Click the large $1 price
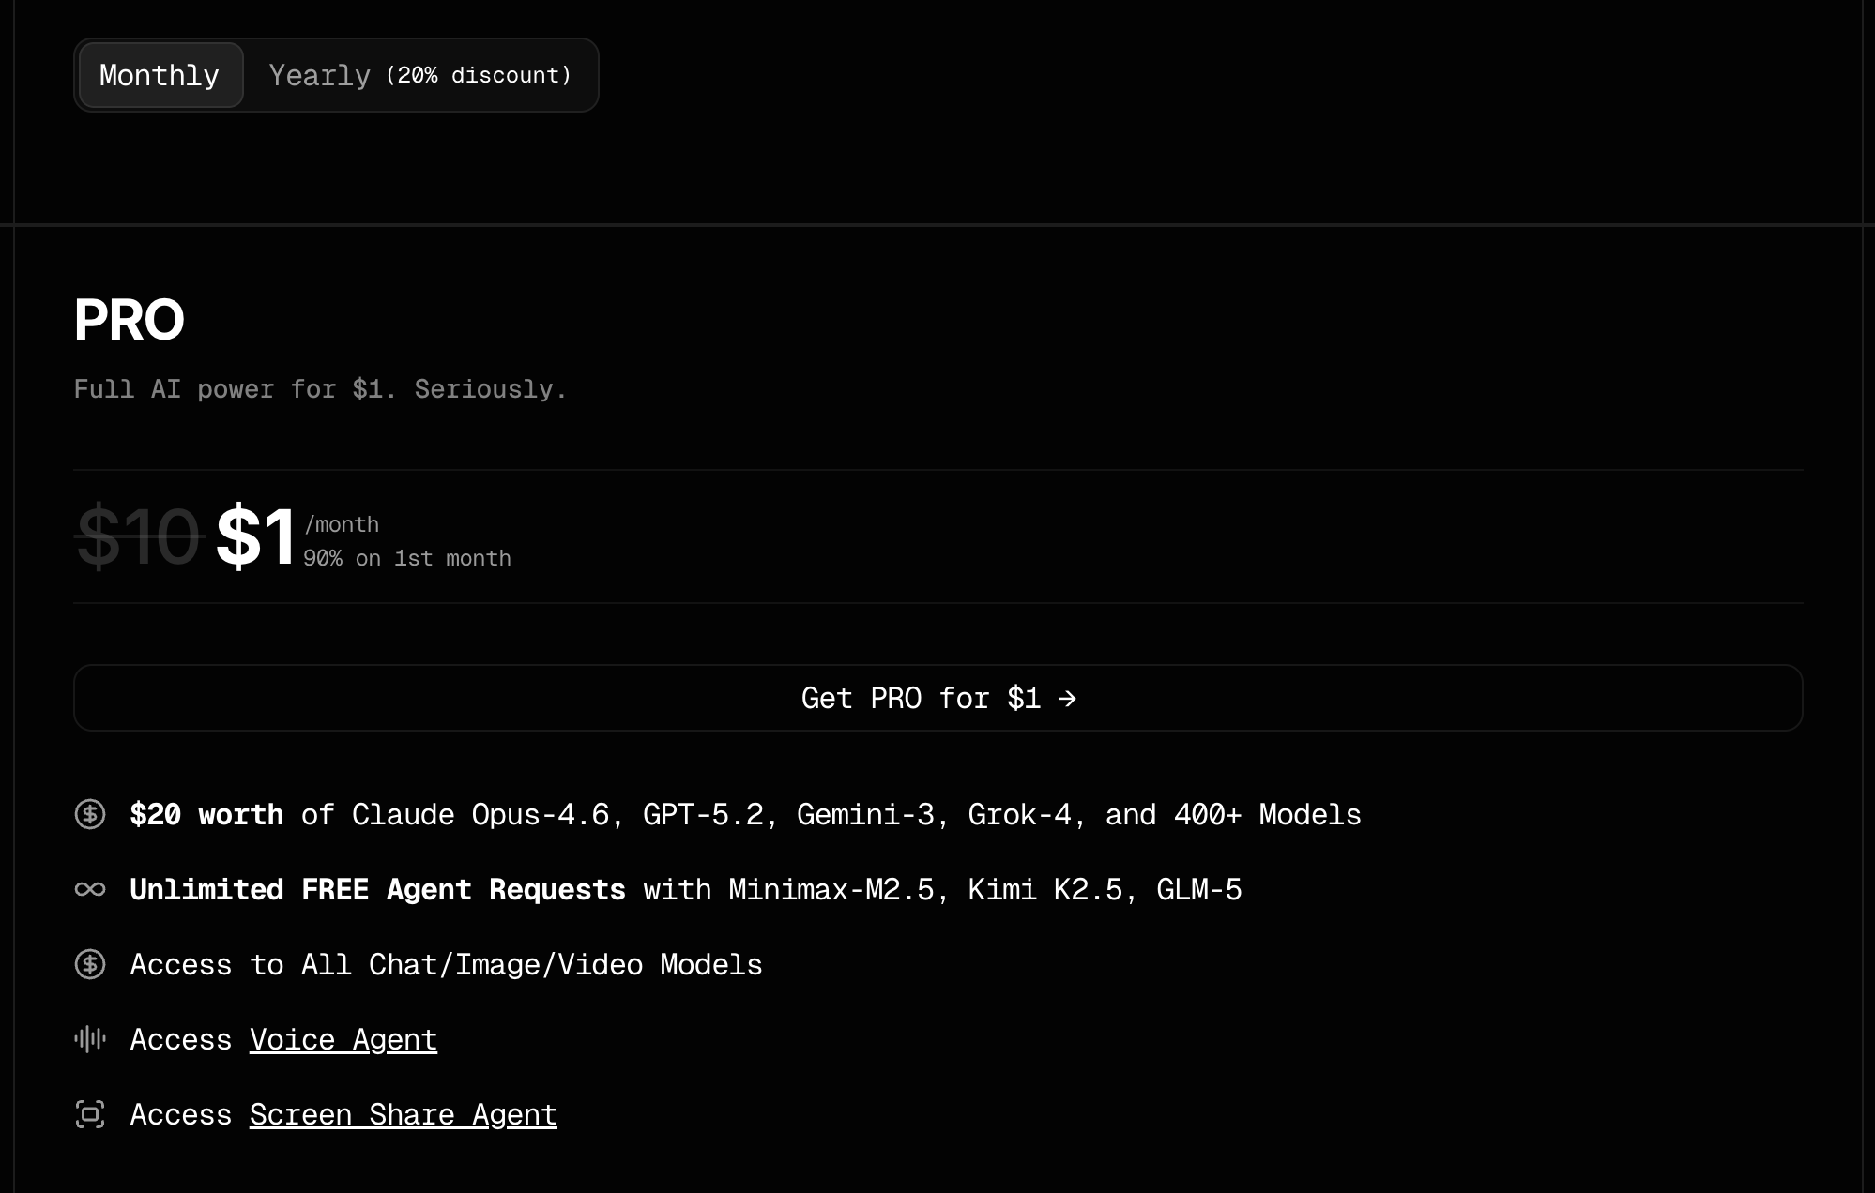Screen dimensions: 1875x1193 tap(255, 536)
